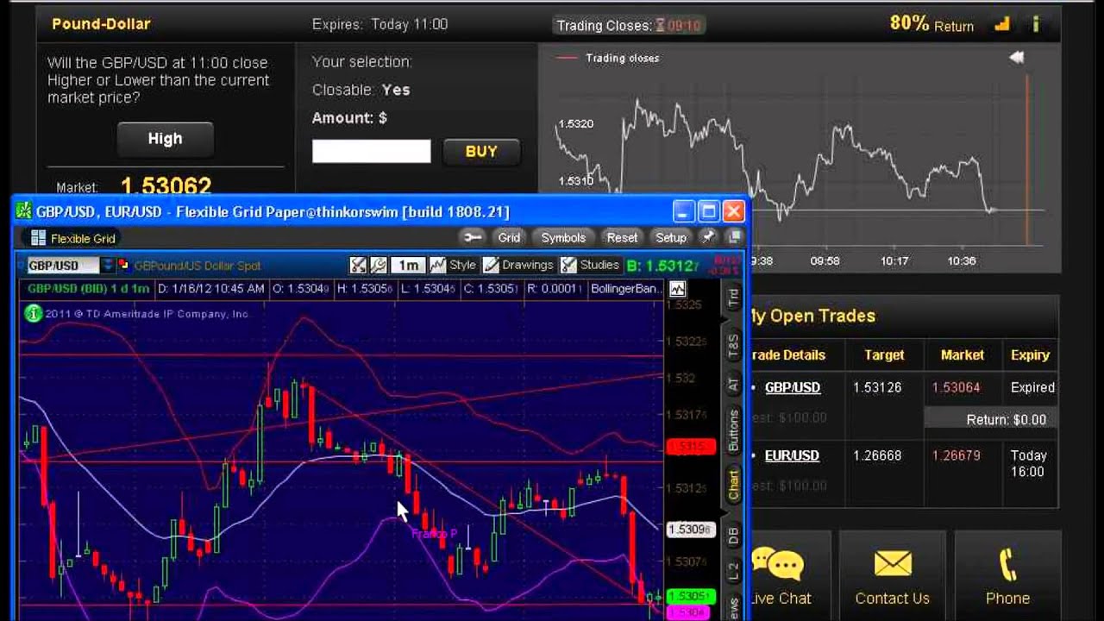
Task: Click the 'Pound-Dollar' heading
Action: [x=101, y=24]
